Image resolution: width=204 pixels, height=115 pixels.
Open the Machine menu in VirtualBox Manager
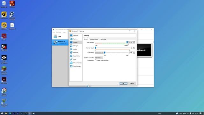[x=59, y=32]
